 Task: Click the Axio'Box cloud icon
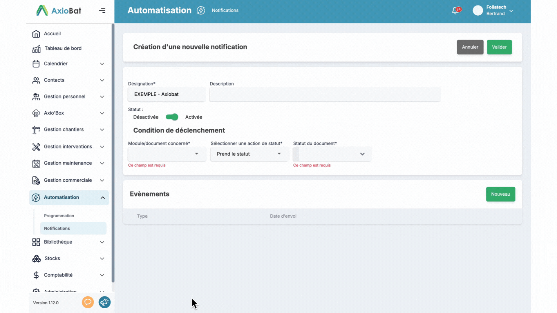point(36,113)
